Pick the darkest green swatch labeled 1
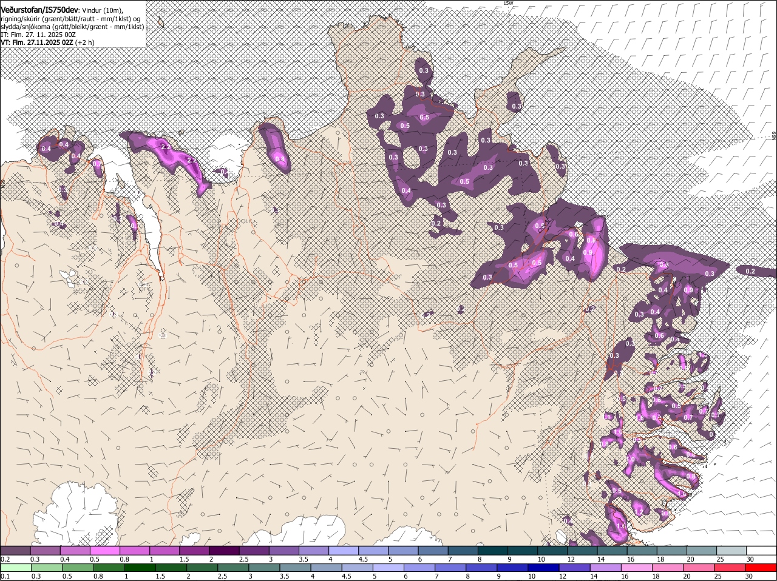777x581 pixels. point(140,568)
